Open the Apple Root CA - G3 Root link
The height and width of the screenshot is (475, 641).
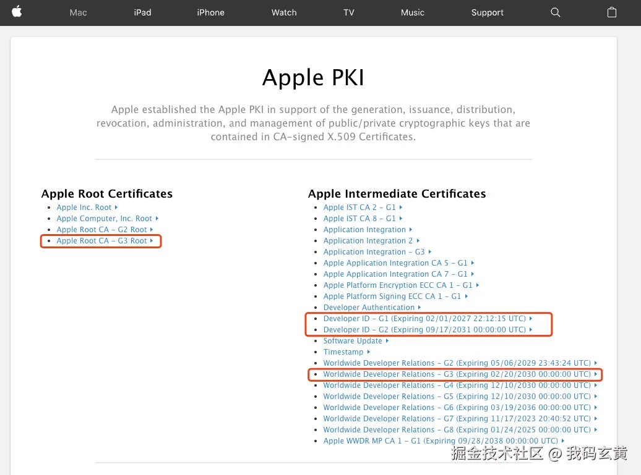click(105, 241)
